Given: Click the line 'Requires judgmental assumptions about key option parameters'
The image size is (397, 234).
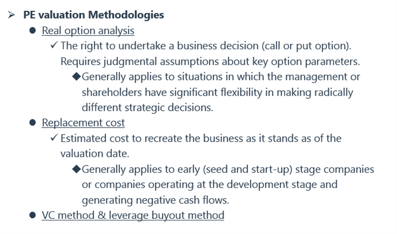Looking at the screenshot, I should pyautogui.click(x=210, y=62).
